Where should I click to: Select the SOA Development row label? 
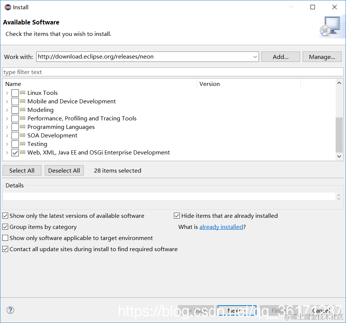click(52, 136)
